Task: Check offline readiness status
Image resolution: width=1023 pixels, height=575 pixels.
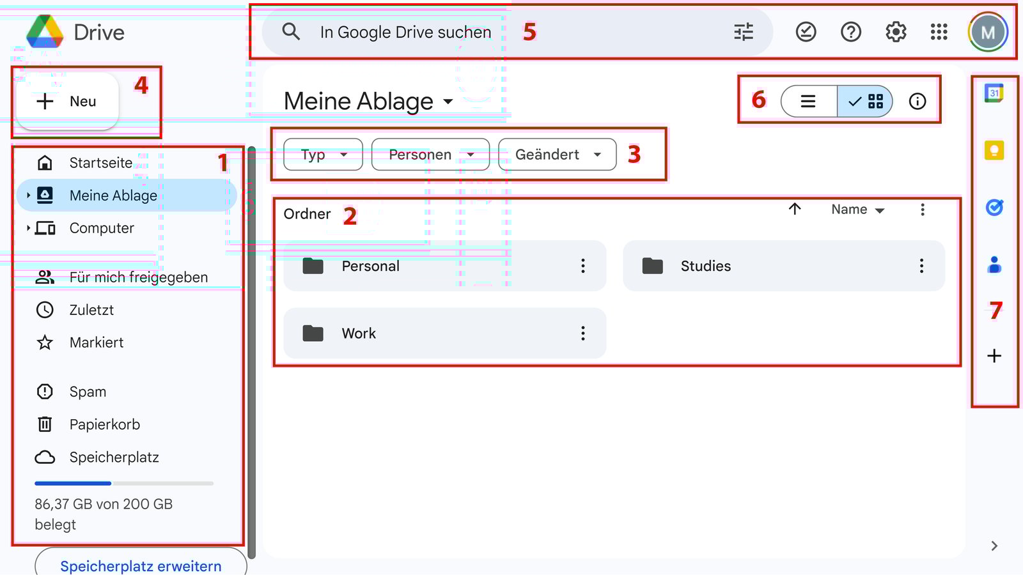Action: 806,31
